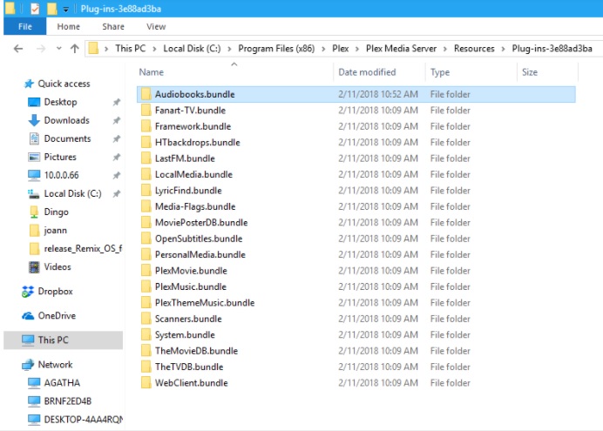Expand chevron after Resources breadcrumb
603x431 pixels.
[x=503, y=49]
